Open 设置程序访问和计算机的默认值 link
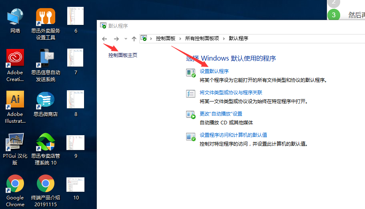Viewport: 365px width, 209px height. tap(233, 135)
